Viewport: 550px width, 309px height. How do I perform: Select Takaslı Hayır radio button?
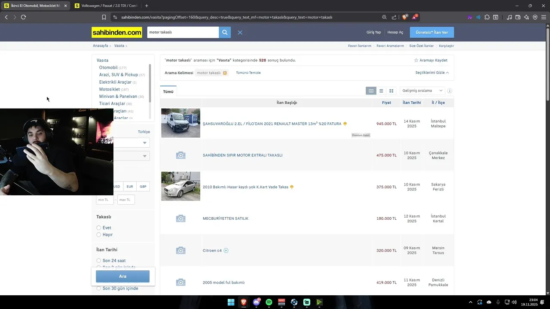[x=99, y=235]
